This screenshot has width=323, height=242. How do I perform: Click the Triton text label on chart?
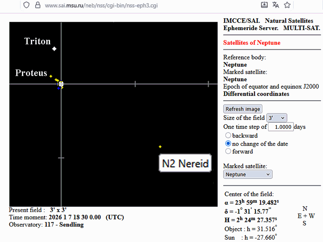point(37,41)
